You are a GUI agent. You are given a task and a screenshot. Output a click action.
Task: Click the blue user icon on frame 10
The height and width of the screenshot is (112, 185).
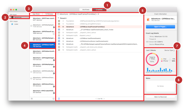pos(59,38)
